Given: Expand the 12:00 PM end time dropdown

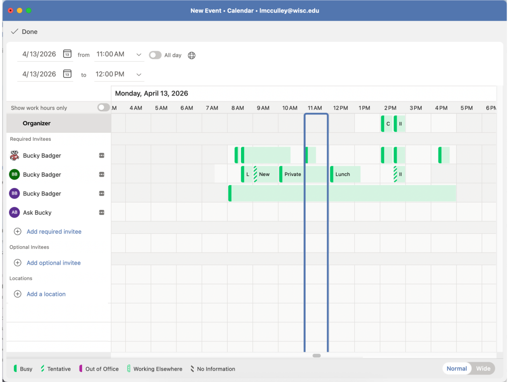Looking at the screenshot, I should click(139, 75).
